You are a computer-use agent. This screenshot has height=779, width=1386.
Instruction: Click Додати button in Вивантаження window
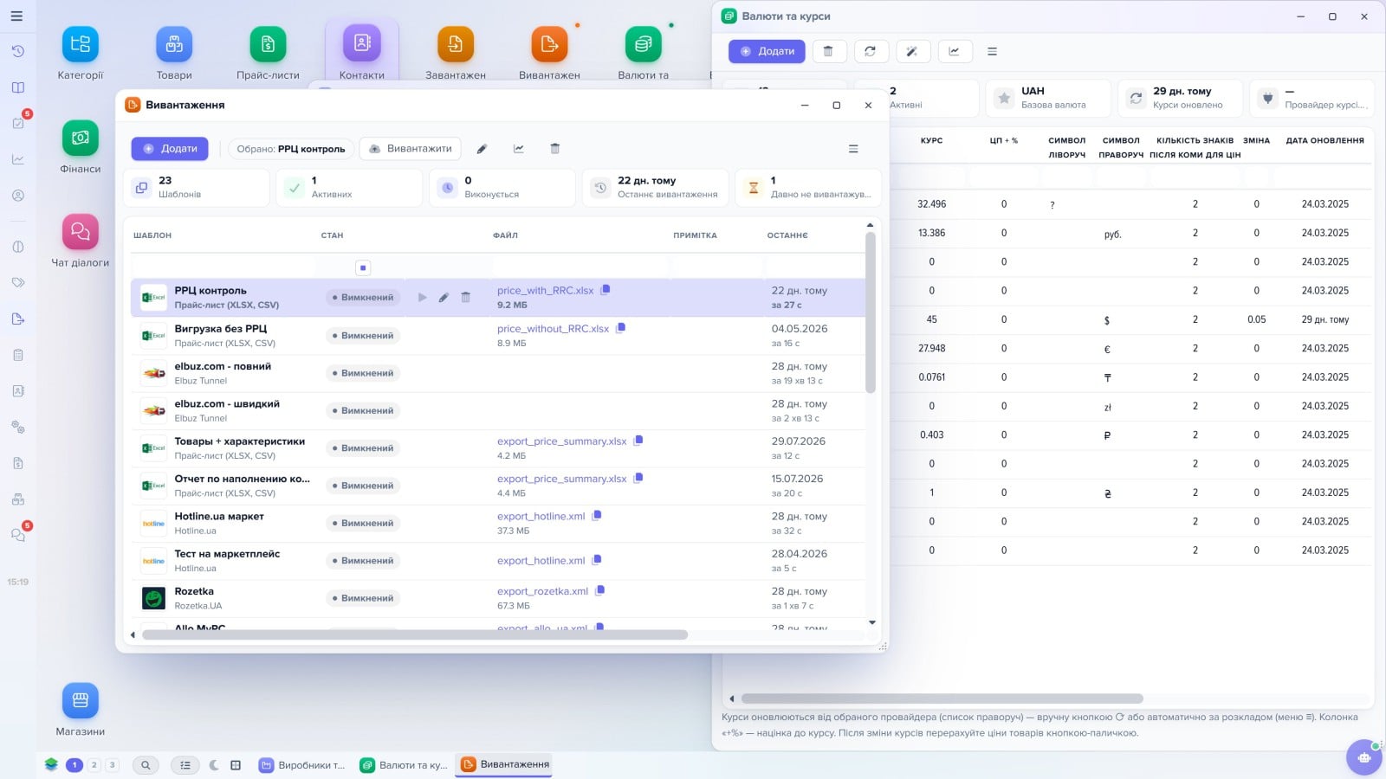(x=170, y=149)
